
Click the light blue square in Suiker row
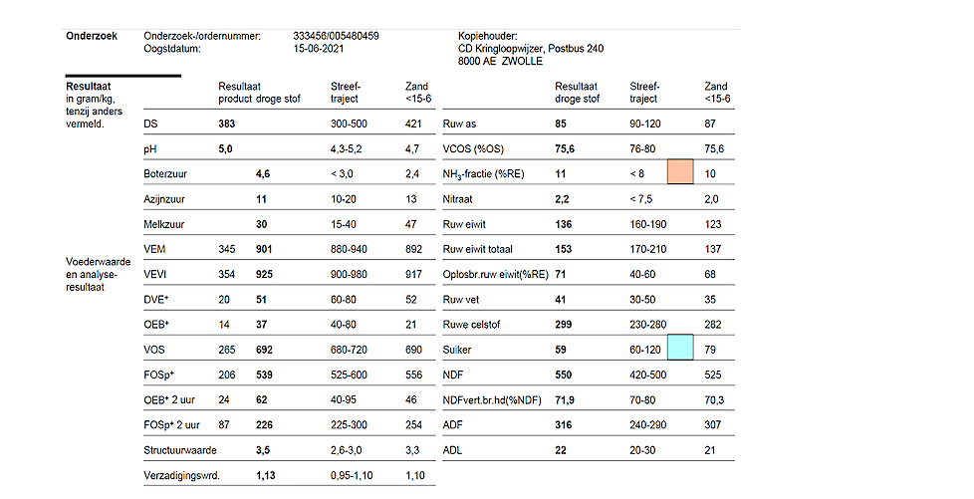click(x=679, y=348)
